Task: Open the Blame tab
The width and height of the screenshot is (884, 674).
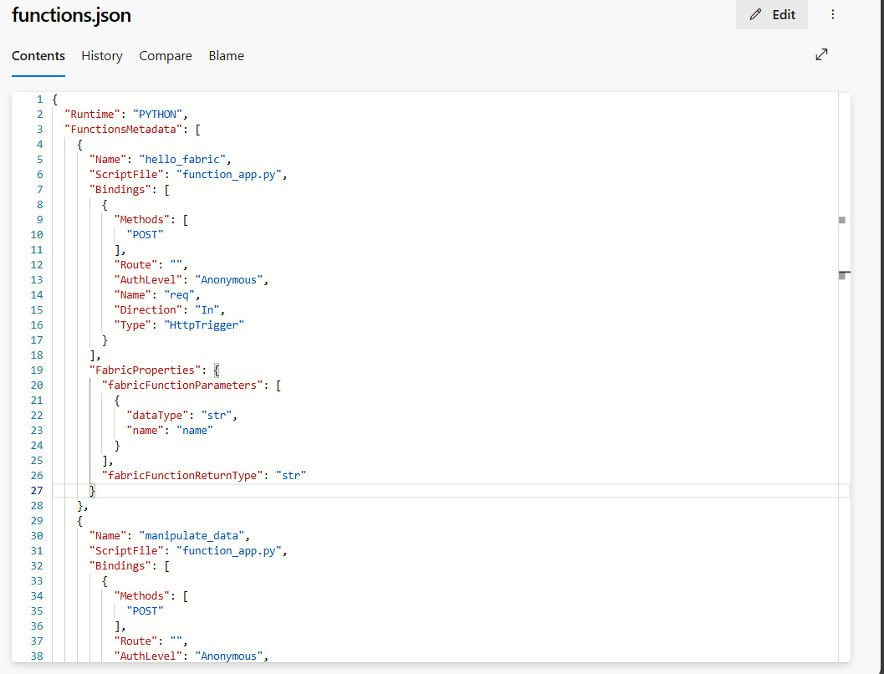Action: coord(227,56)
